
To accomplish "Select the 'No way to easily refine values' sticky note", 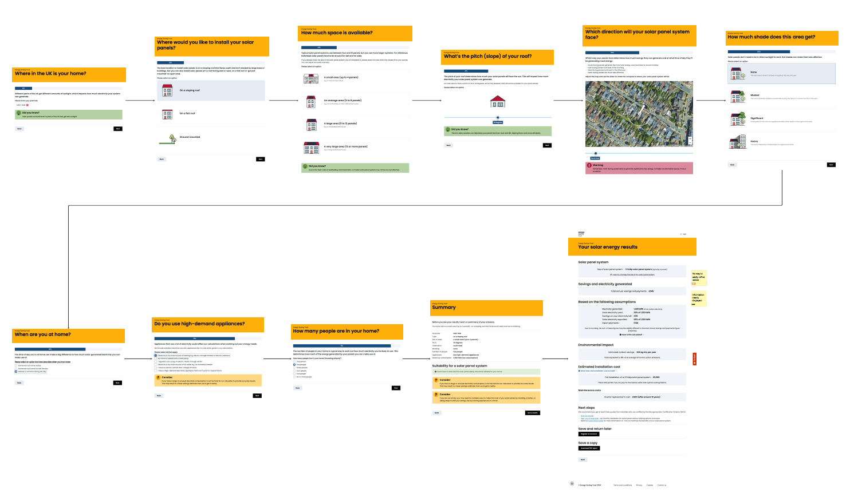I will click(699, 278).
